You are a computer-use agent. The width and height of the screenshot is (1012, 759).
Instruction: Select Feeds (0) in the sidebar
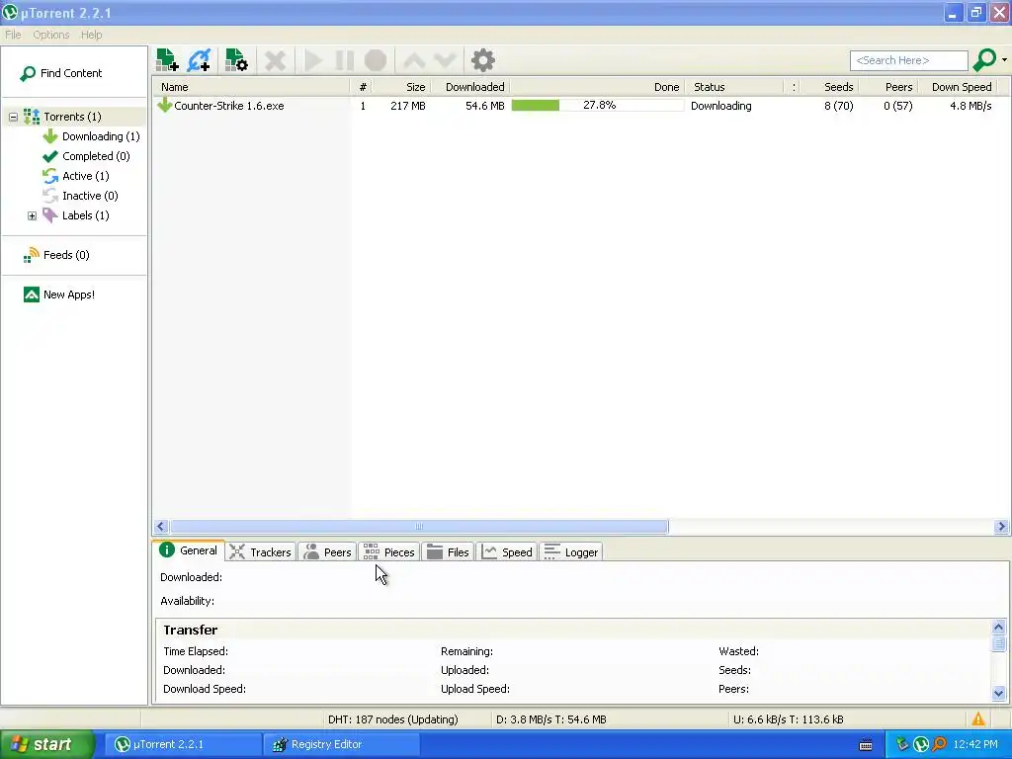[66, 255]
